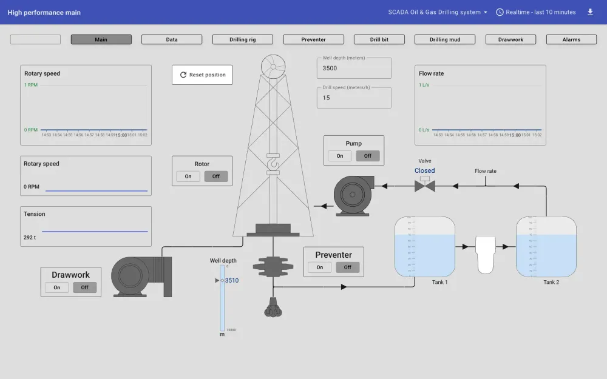Click the Tank 1 graphic
This screenshot has height=379, width=607.
pyautogui.click(x=425, y=247)
